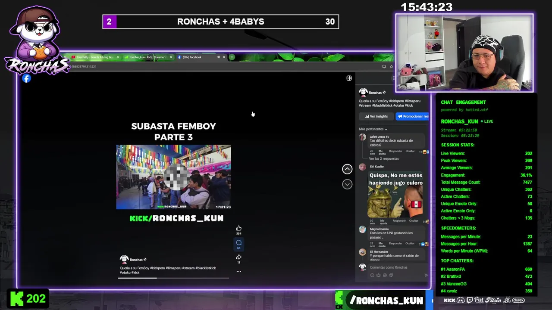The height and width of the screenshot is (310, 552).
Task: Expand Ver las 2 respuestas
Action: coord(384,158)
